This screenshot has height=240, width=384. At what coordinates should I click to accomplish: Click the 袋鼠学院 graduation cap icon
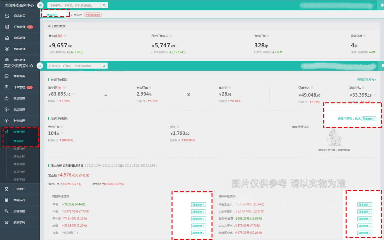click(7, 222)
